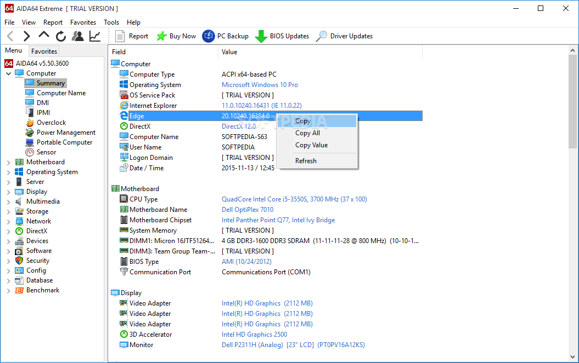Expand the Motherboard tree node
579x363 pixels.
pyautogui.click(x=8, y=162)
